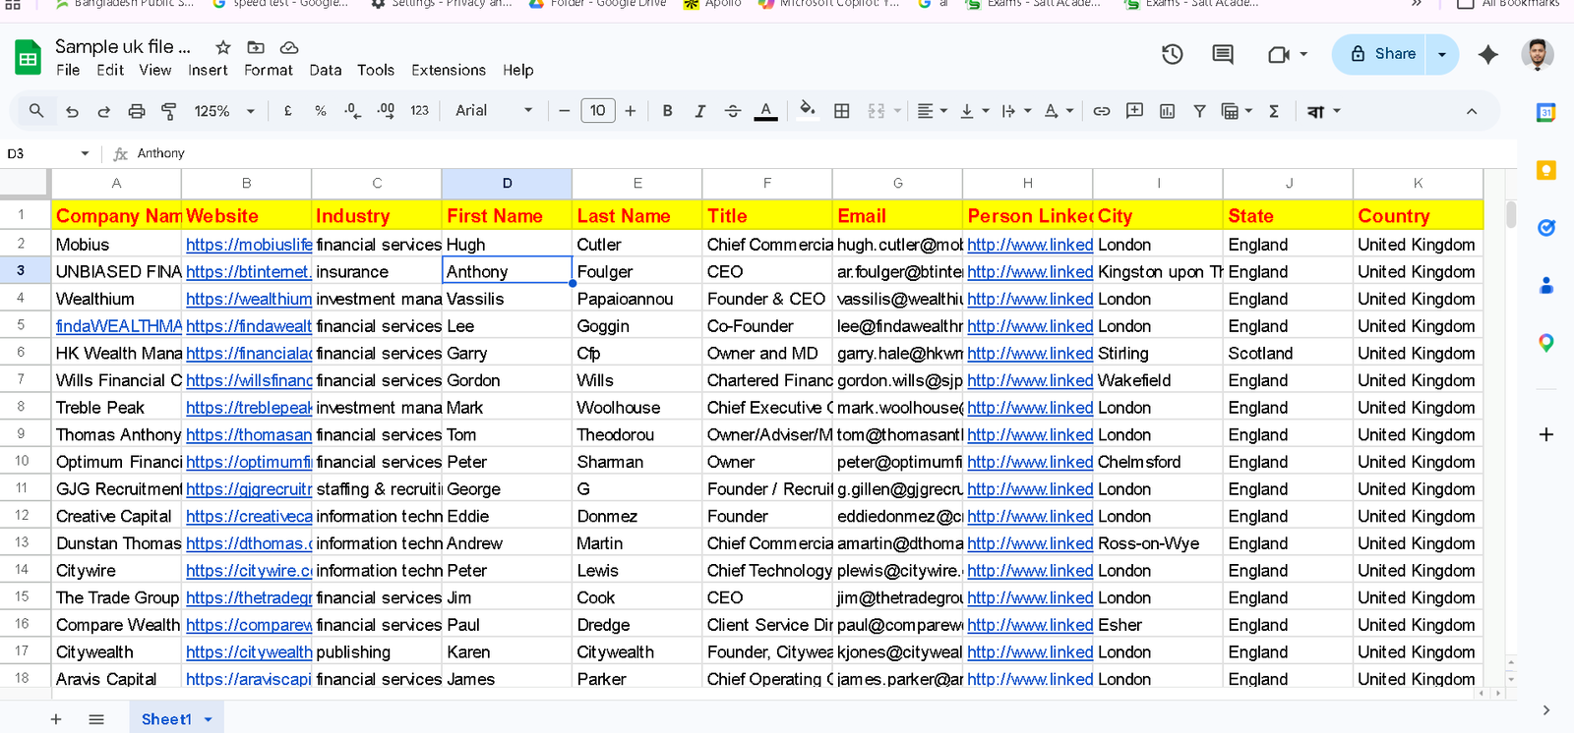
Task: Print the spreadsheet
Action: 137,111
